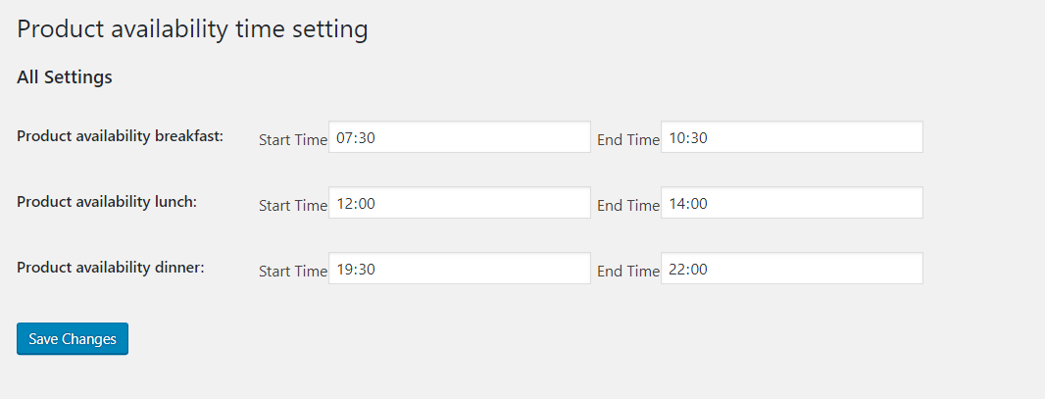The height and width of the screenshot is (399, 1045).
Task: Click the "Product availability dinner:" label
Action: [x=111, y=267]
